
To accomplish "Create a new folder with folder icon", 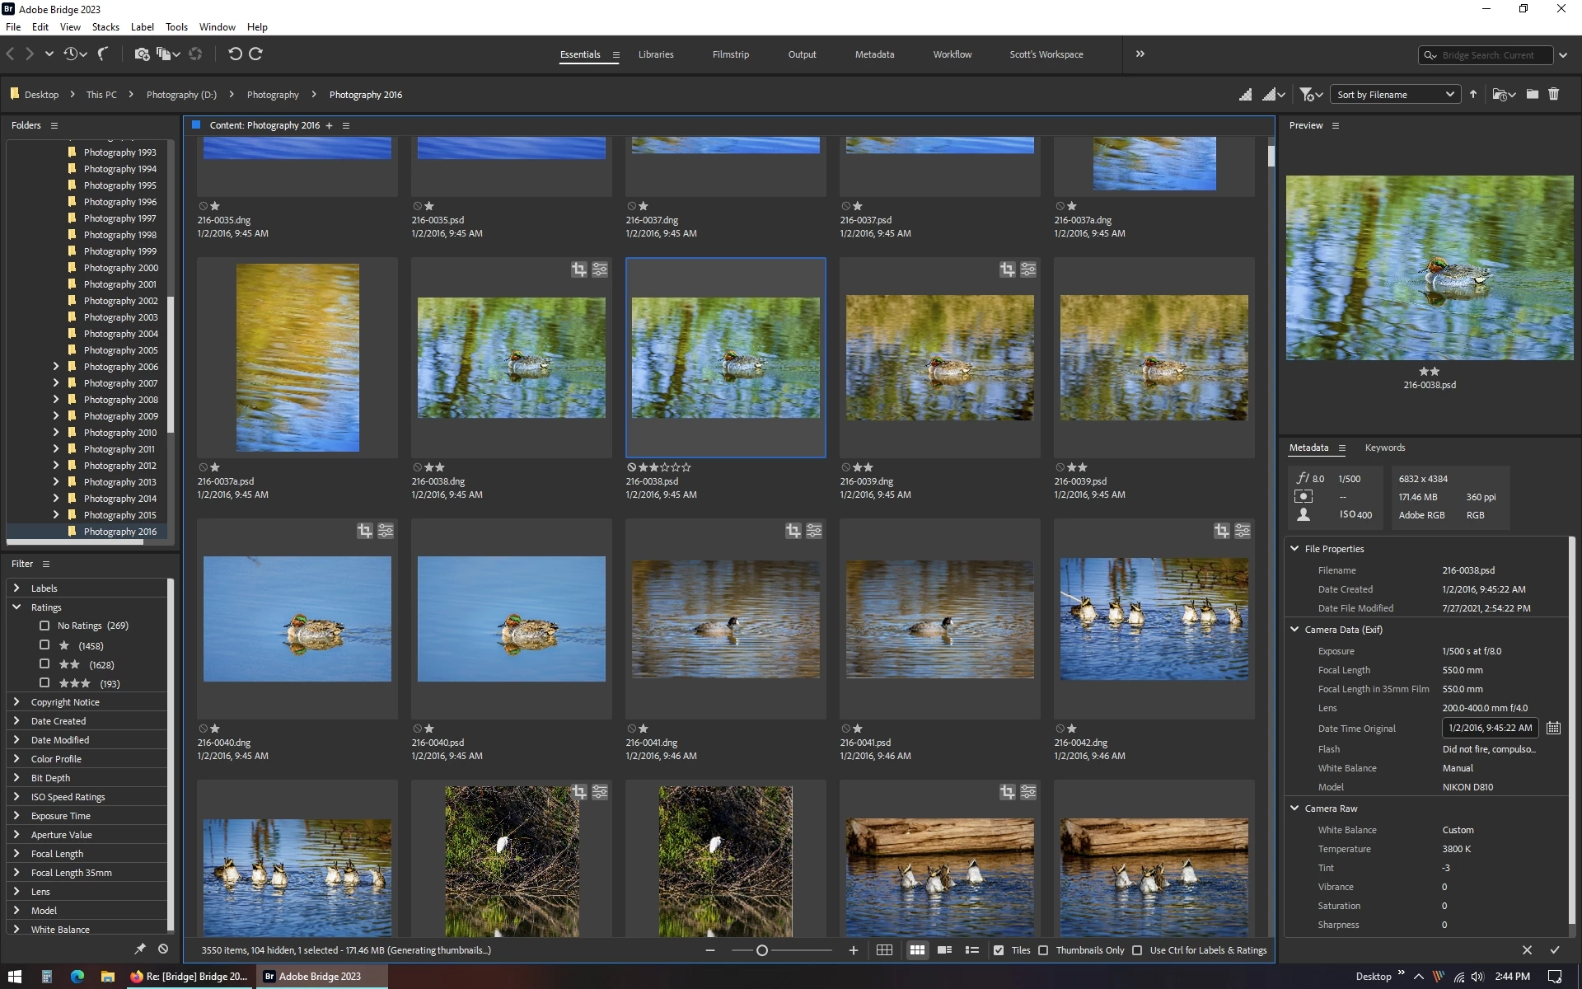I will click(1532, 95).
